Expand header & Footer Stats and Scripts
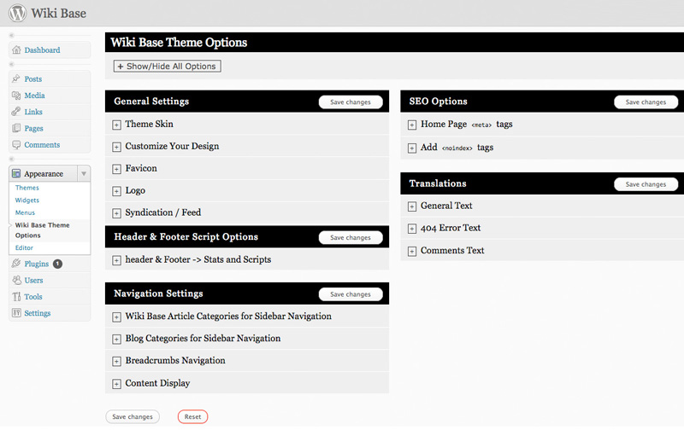 pos(116,260)
